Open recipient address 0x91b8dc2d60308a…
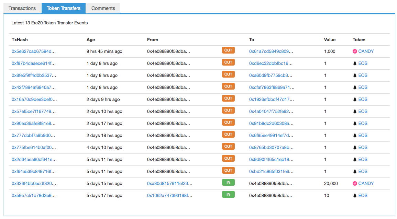397x219 pixels. pos(272,124)
